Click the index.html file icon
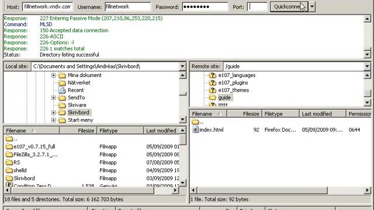The height and width of the screenshot is (210, 374). coord(196,129)
